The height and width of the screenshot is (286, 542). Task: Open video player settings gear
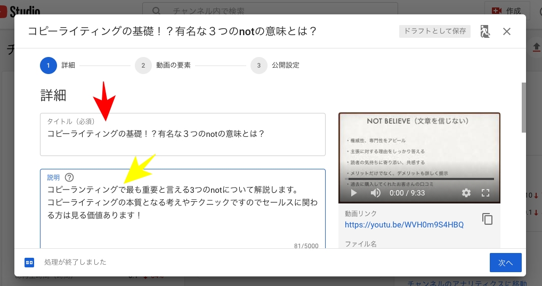pyautogui.click(x=466, y=193)
